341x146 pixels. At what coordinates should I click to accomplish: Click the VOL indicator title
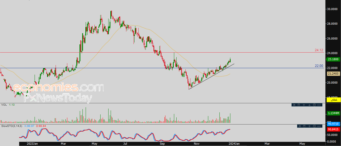(x=4, y=105)
